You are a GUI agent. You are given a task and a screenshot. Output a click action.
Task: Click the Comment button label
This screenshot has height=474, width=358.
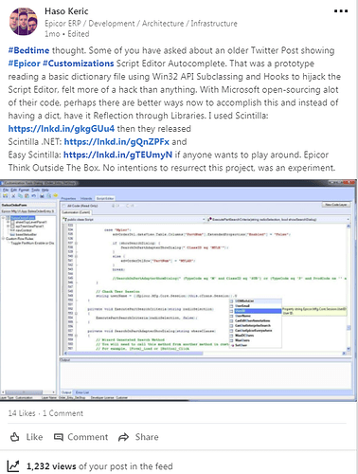click(x=88, y=437)
